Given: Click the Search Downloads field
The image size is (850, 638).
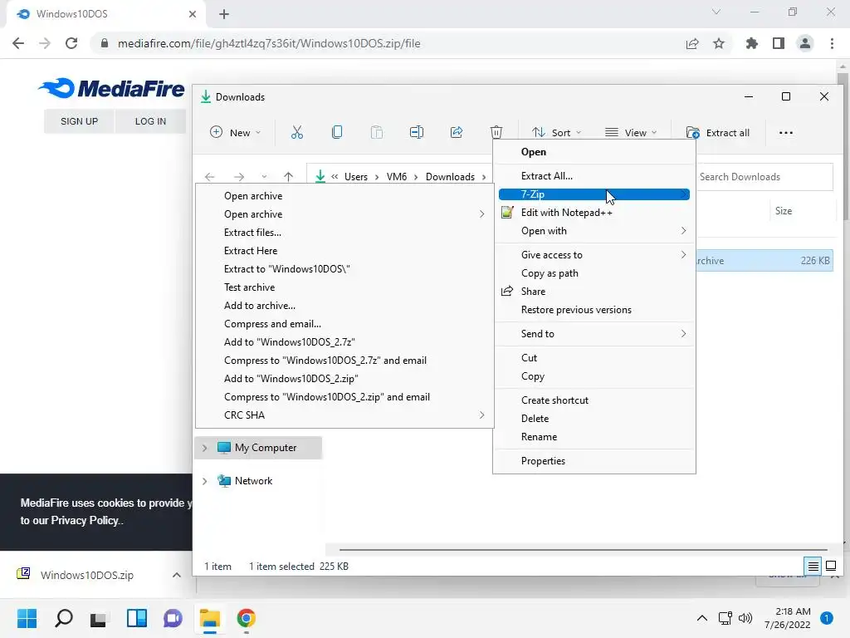Looking at the screenshot, I should [765, 177].
